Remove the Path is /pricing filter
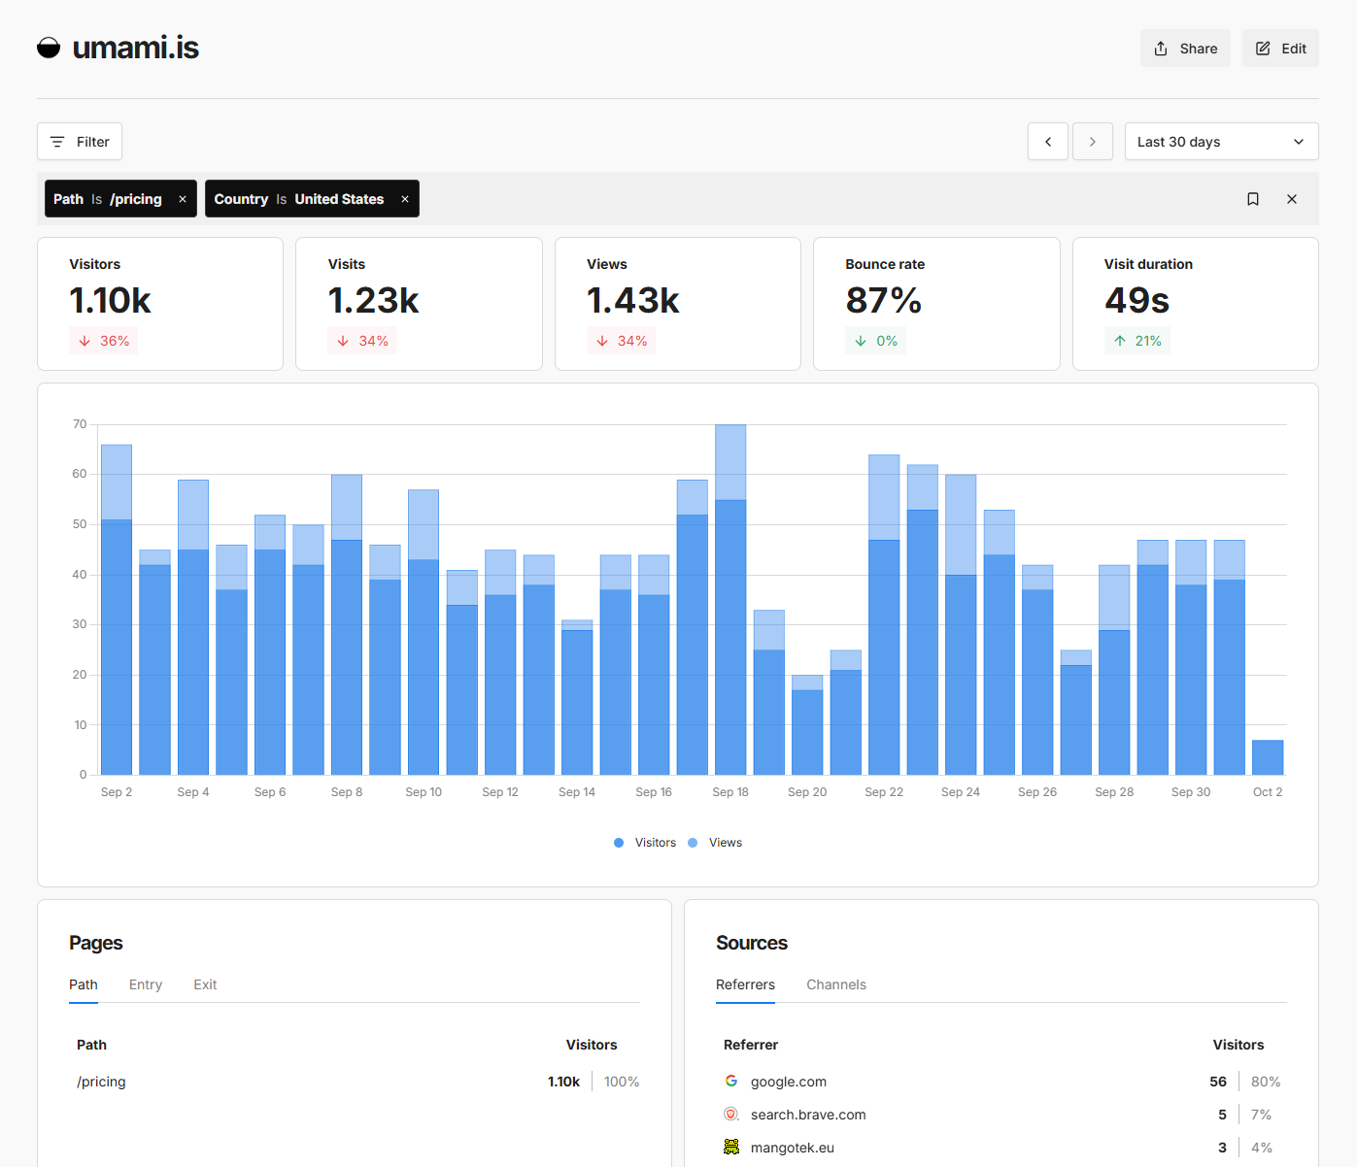Viewport: 1357px width, 1167px height. point(183,199)
